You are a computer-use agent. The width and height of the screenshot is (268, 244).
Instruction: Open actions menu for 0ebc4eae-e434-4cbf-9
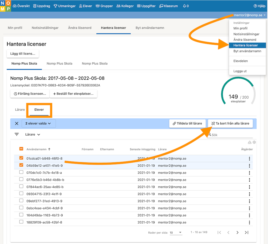(249, 208)
